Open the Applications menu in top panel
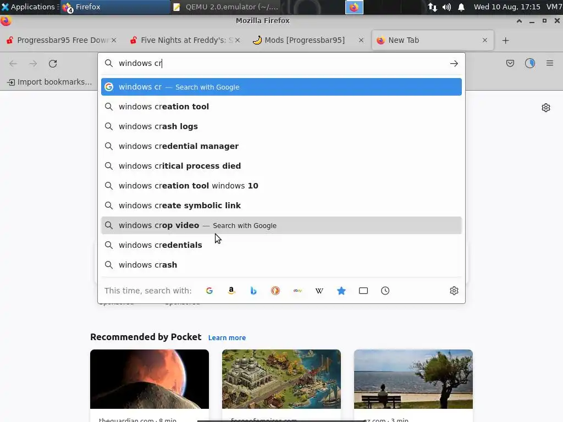Viewport: 563px width, 422px height. pos(30,7)
